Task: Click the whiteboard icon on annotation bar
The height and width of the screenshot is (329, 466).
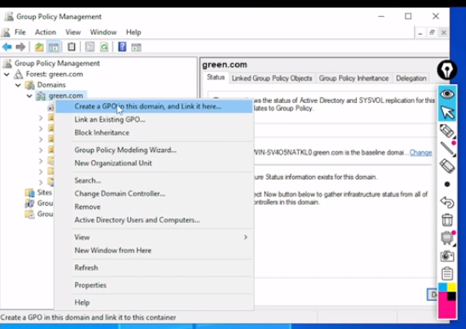Action: [x=447, y=238]
